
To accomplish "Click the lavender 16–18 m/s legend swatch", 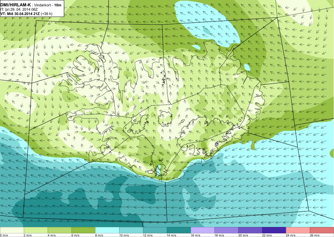I will coord(203,230).
